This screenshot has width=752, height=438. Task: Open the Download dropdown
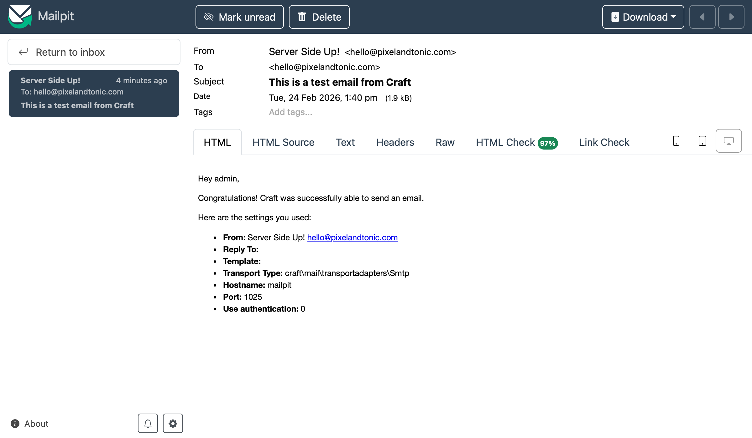[x=643, y=17]
